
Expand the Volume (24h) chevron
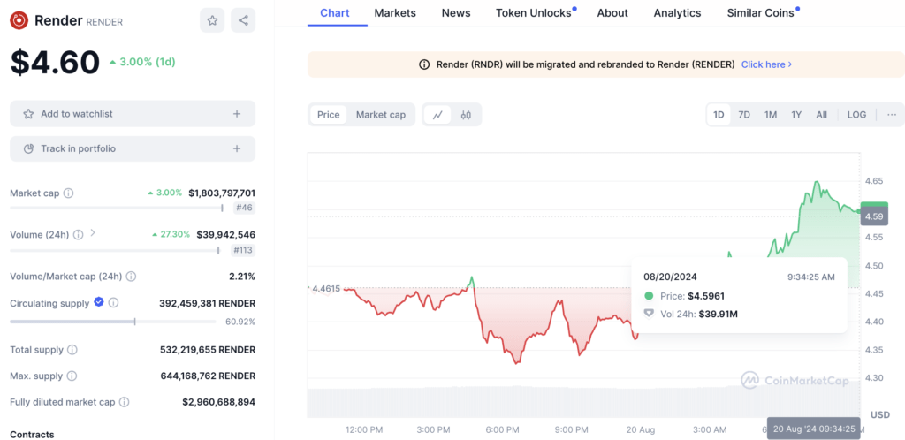[93, 234]
